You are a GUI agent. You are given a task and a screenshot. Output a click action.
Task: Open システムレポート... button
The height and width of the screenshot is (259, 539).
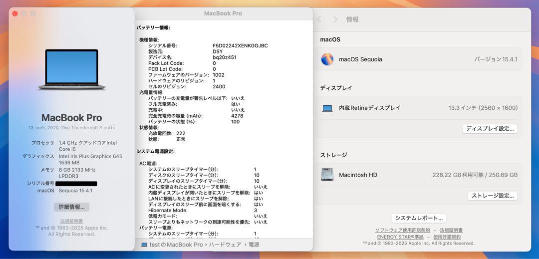pos(419,218)
